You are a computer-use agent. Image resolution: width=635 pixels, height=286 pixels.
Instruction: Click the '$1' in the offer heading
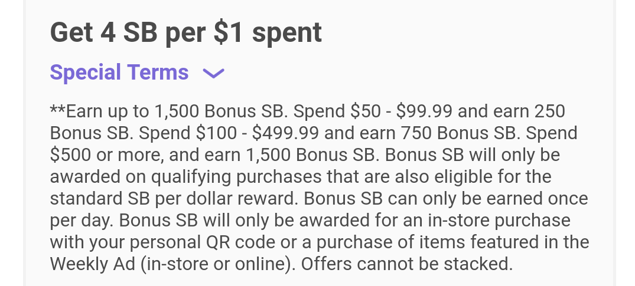[229, 32]
